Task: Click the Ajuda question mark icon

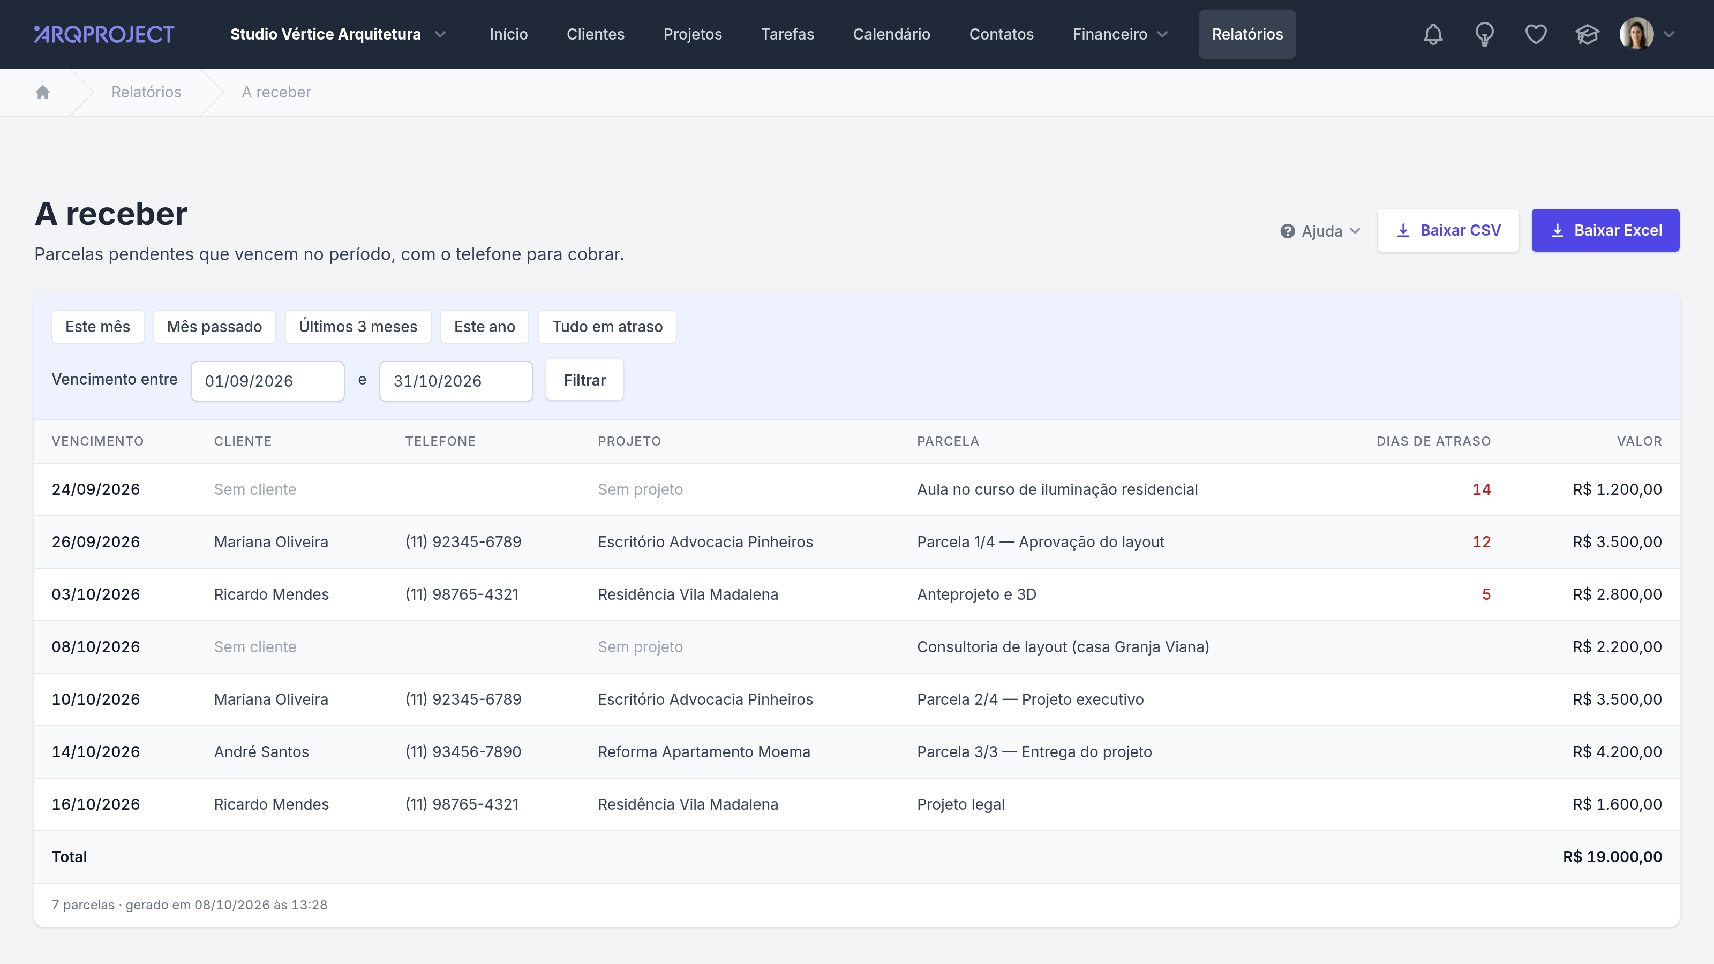Action: coord(1287,231)
